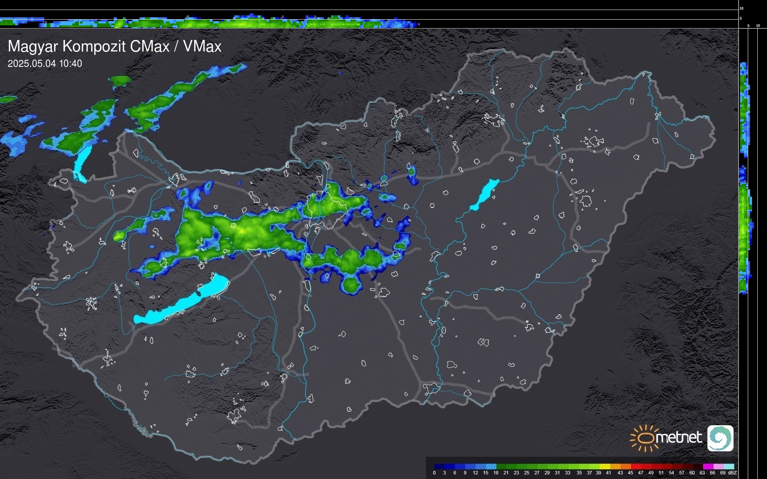
Task: Click the yellow peak reflectivity radar cell
Action: 241,231
